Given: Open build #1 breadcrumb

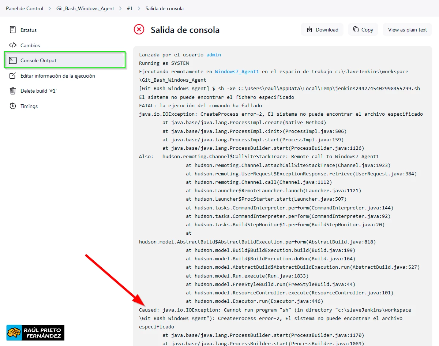Looking at the screenshot, I should coord(130,8).
